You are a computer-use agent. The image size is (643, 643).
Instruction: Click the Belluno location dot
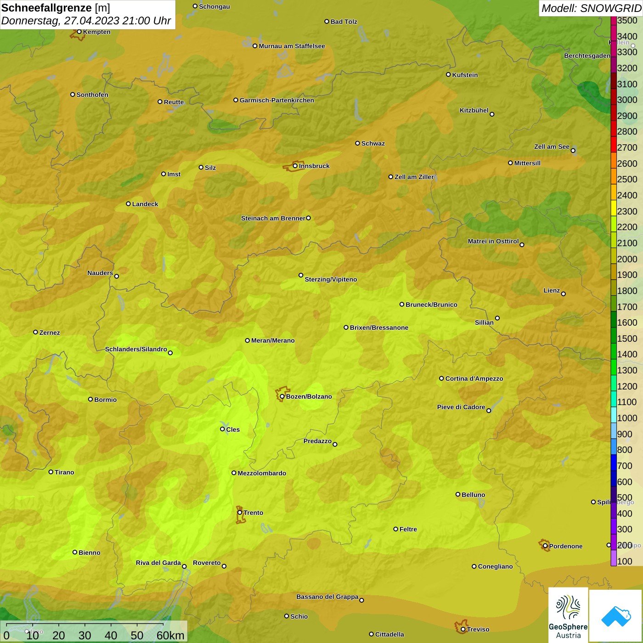pos(457,494)
